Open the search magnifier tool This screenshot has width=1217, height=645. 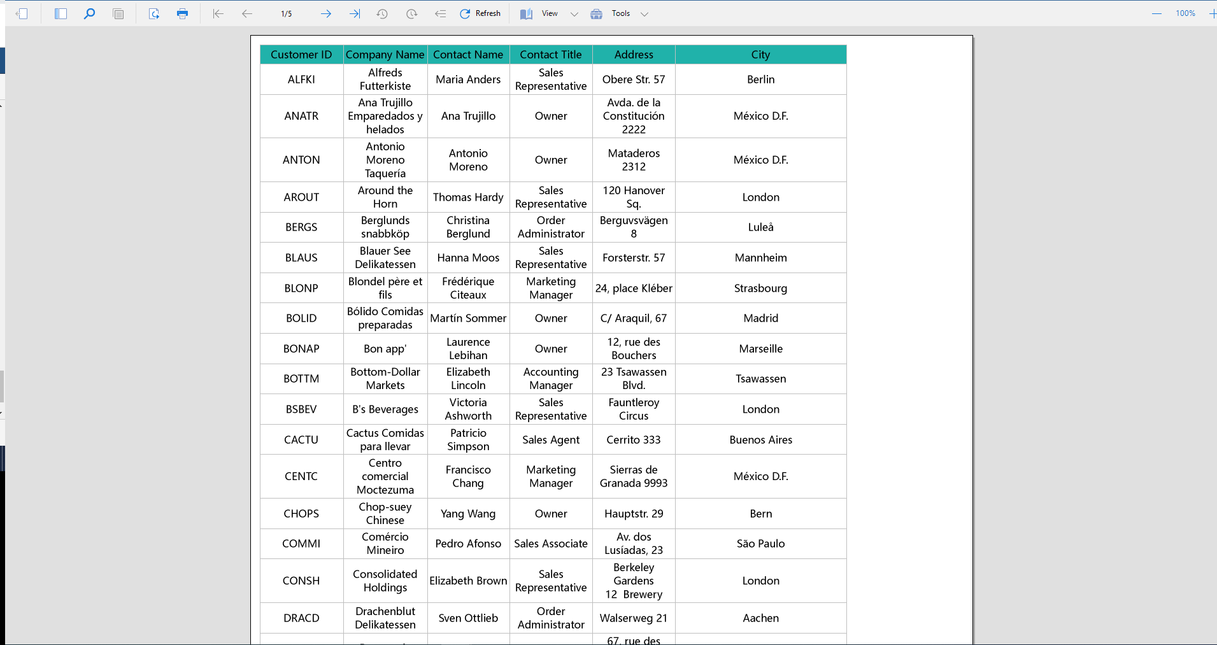(89, 13)
